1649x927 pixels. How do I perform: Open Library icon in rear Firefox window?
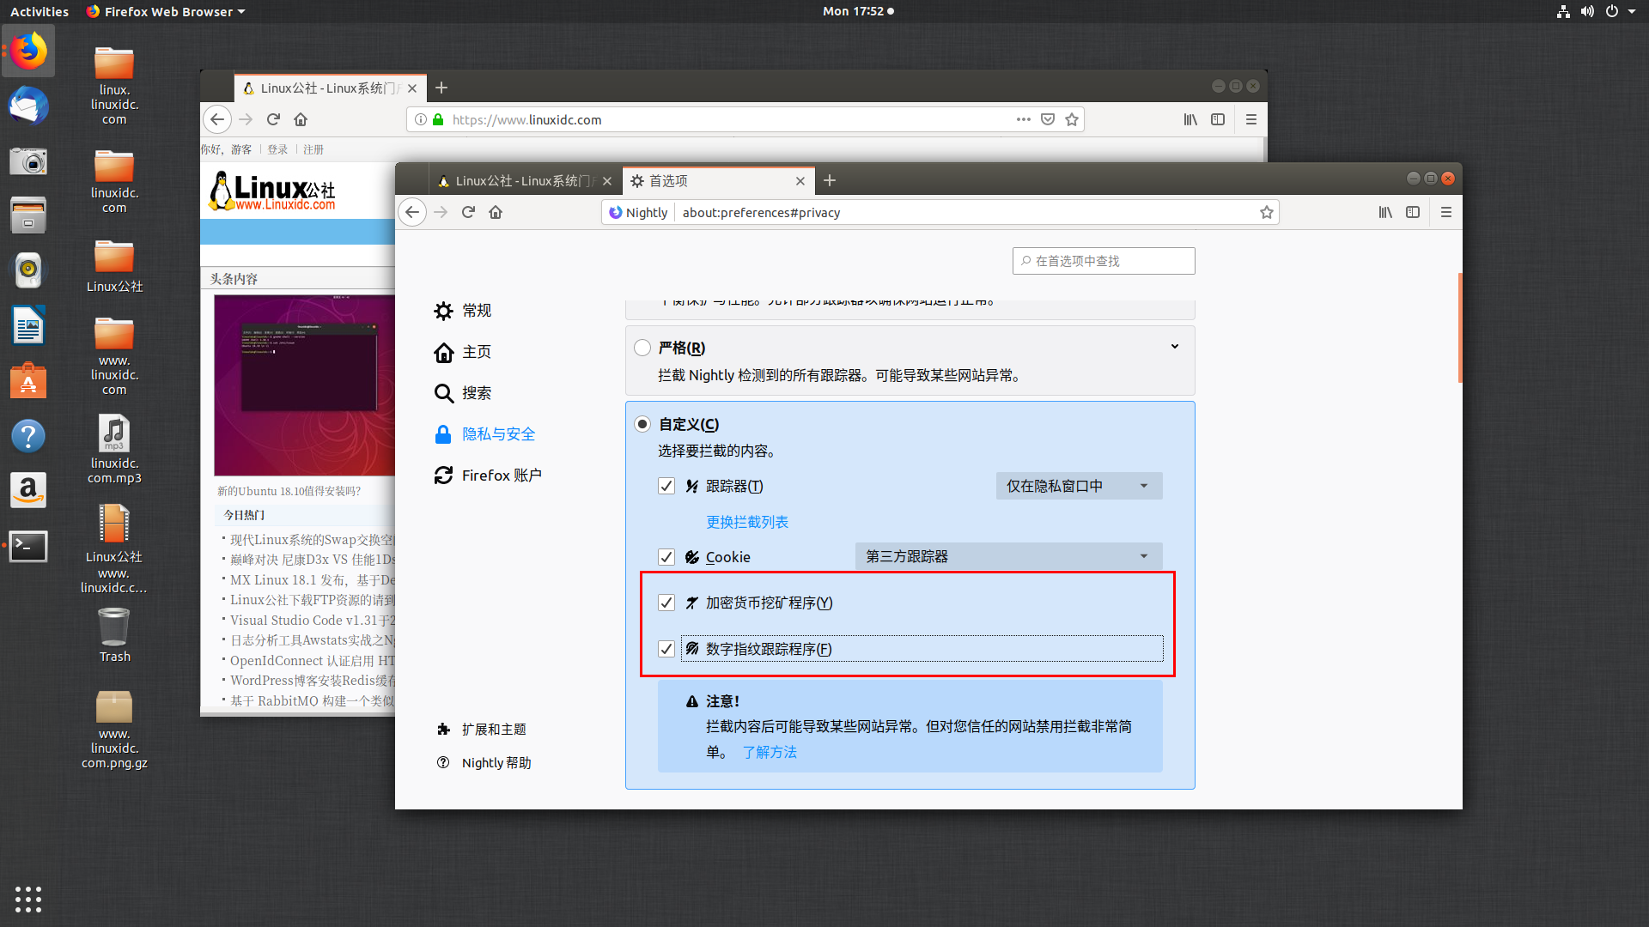coord(1190,119)
